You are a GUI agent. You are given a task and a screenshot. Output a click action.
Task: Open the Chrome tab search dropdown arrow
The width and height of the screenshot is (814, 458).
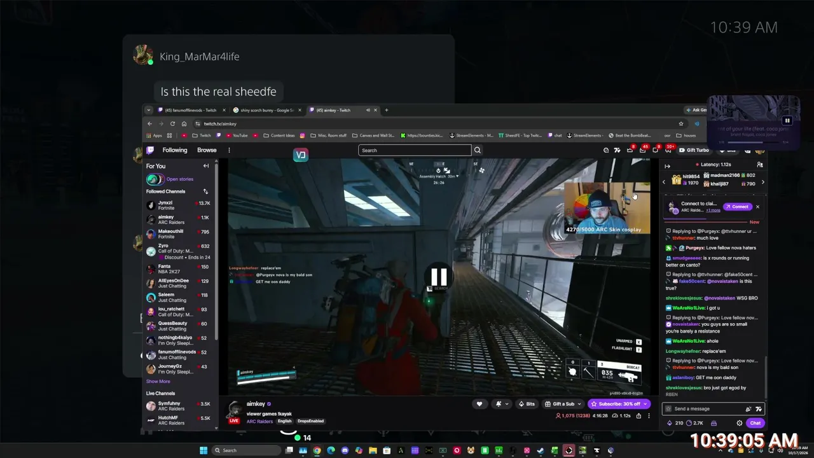149,110
